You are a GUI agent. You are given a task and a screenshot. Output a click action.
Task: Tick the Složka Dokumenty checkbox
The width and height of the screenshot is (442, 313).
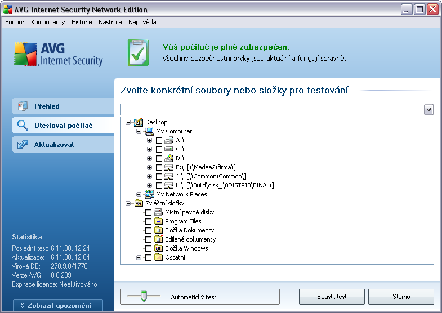click(148, 230)
